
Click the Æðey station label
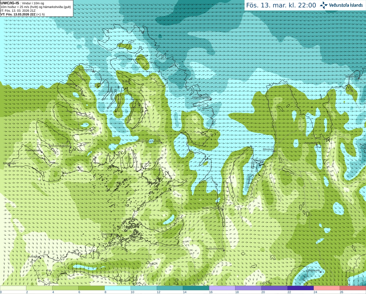pos(125,82)
